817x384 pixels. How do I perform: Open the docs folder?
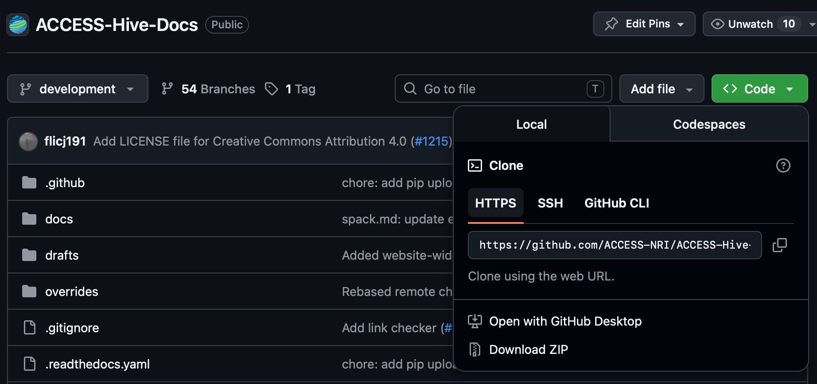coord(59,219)
